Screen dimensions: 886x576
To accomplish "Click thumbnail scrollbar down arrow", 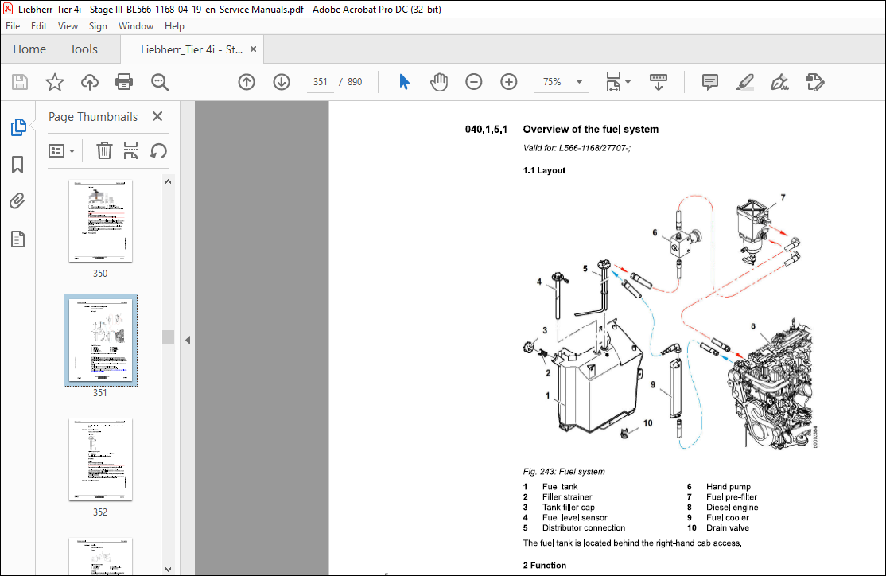I will (x=168, y=569).
